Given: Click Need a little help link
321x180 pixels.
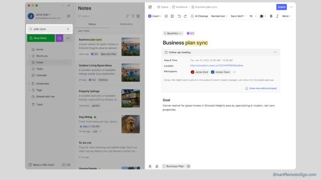Looking at the screenshot, I should 41,165.
